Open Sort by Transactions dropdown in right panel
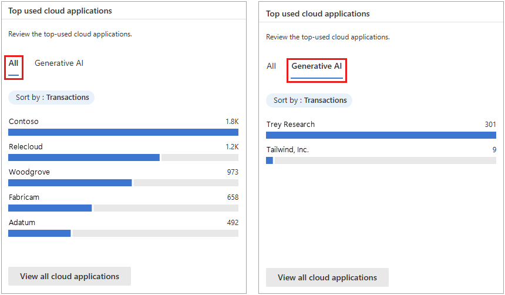The width and height of the screenshot is (505, 295). click(309, 100)
